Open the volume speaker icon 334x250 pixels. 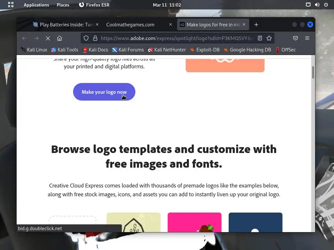tap(317, 5)
